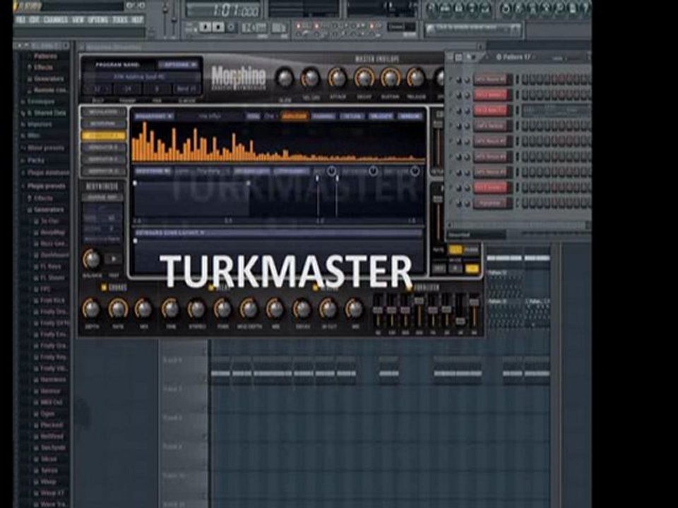Viewport: 678px width, 508px height.
Task: Adjust the Delay Feed knob
Action: (222, 309)
